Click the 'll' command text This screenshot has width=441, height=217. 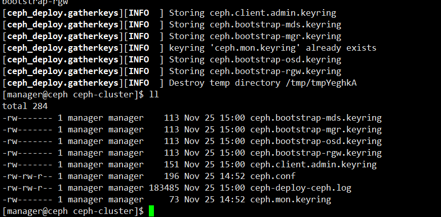154,94
